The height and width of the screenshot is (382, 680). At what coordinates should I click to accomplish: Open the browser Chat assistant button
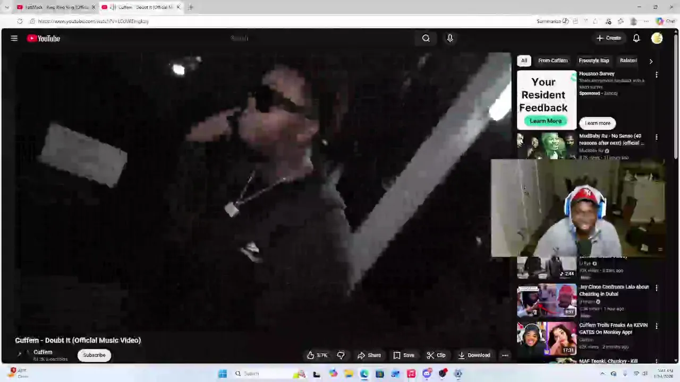[x=665, y=21]
